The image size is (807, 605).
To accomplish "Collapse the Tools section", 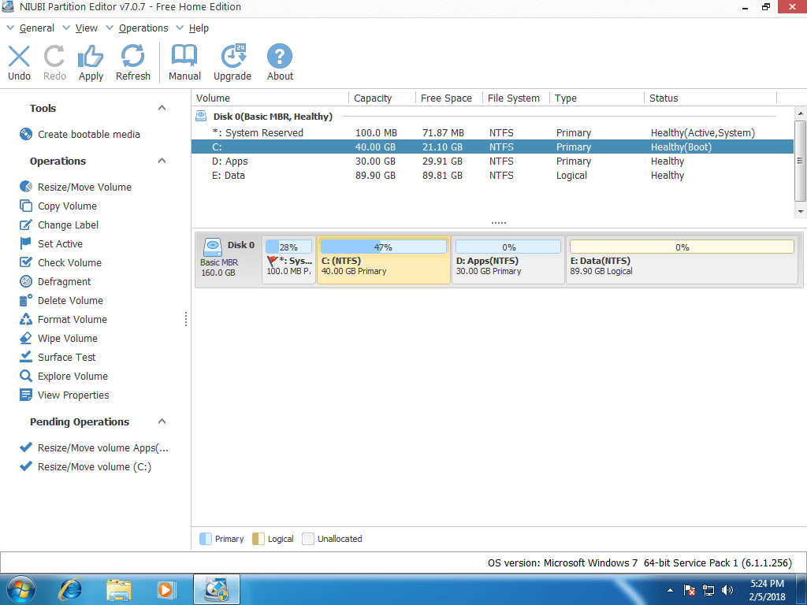I will (x=162, y=108).
